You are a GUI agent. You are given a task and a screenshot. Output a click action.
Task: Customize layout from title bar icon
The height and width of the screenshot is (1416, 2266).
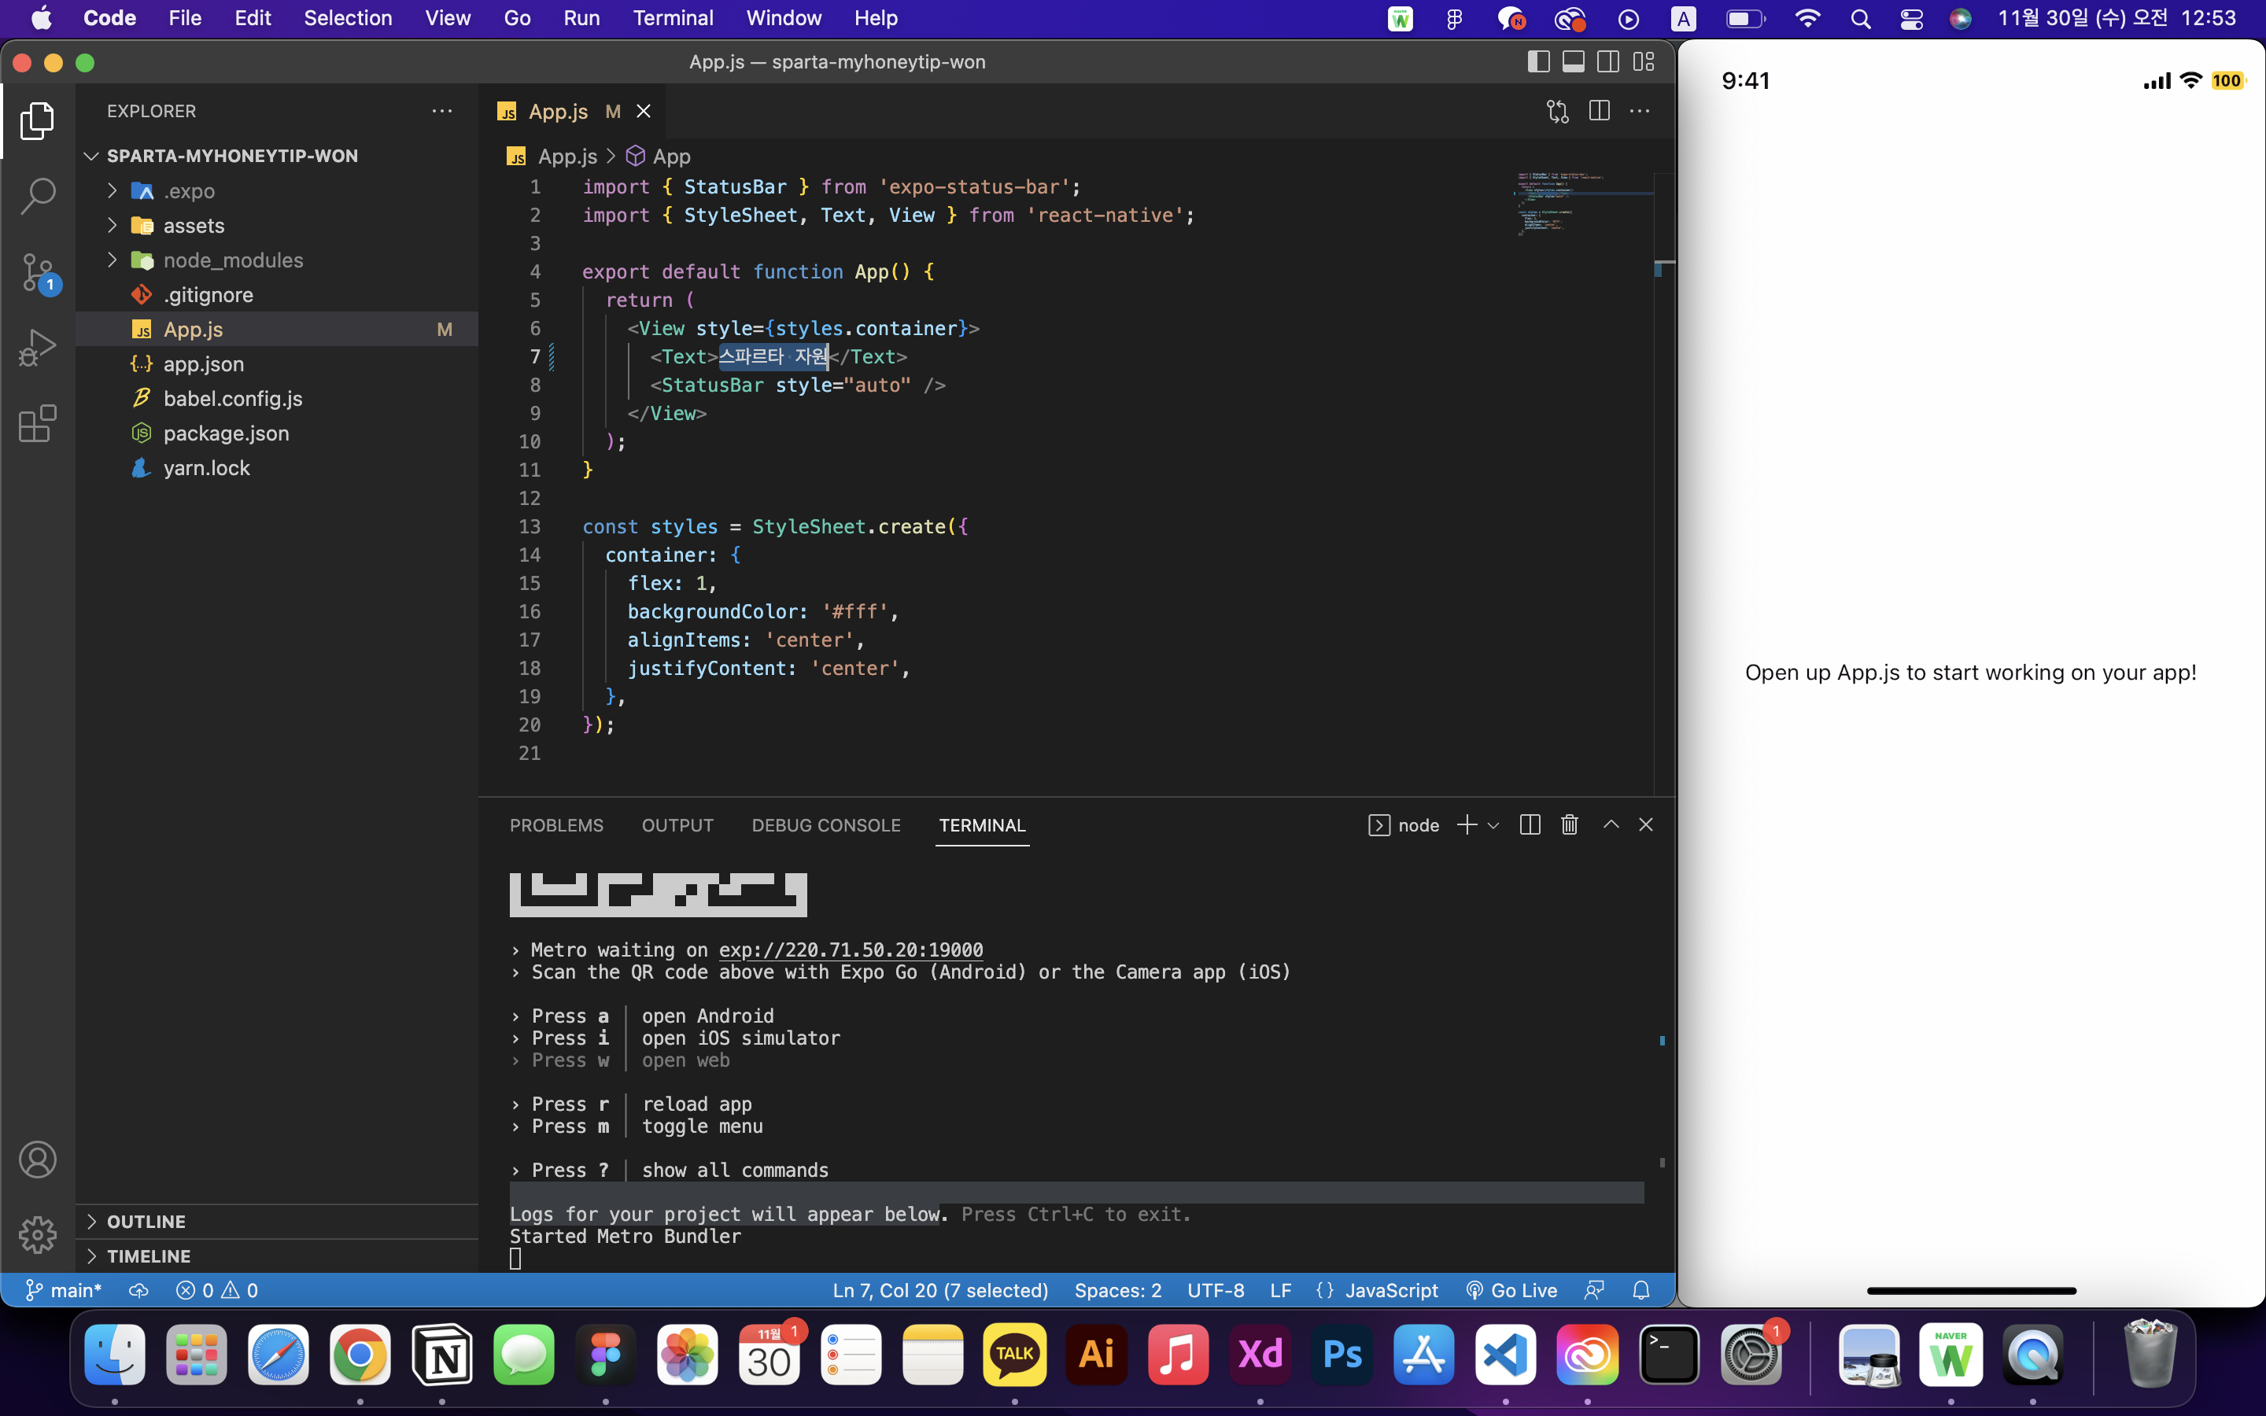[x=1644, y=62]
